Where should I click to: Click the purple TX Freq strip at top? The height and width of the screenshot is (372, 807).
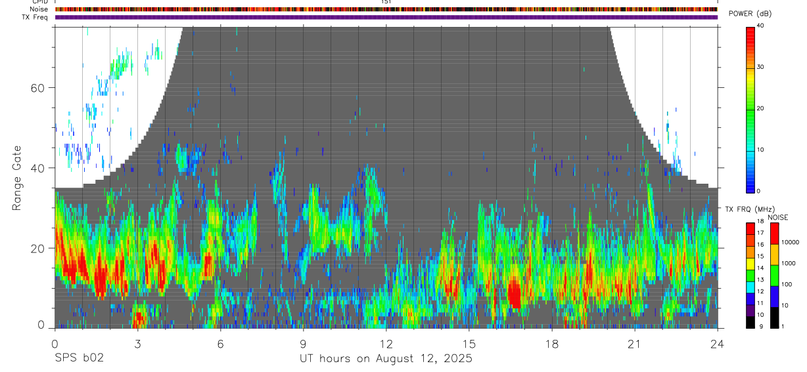(386, 17)
